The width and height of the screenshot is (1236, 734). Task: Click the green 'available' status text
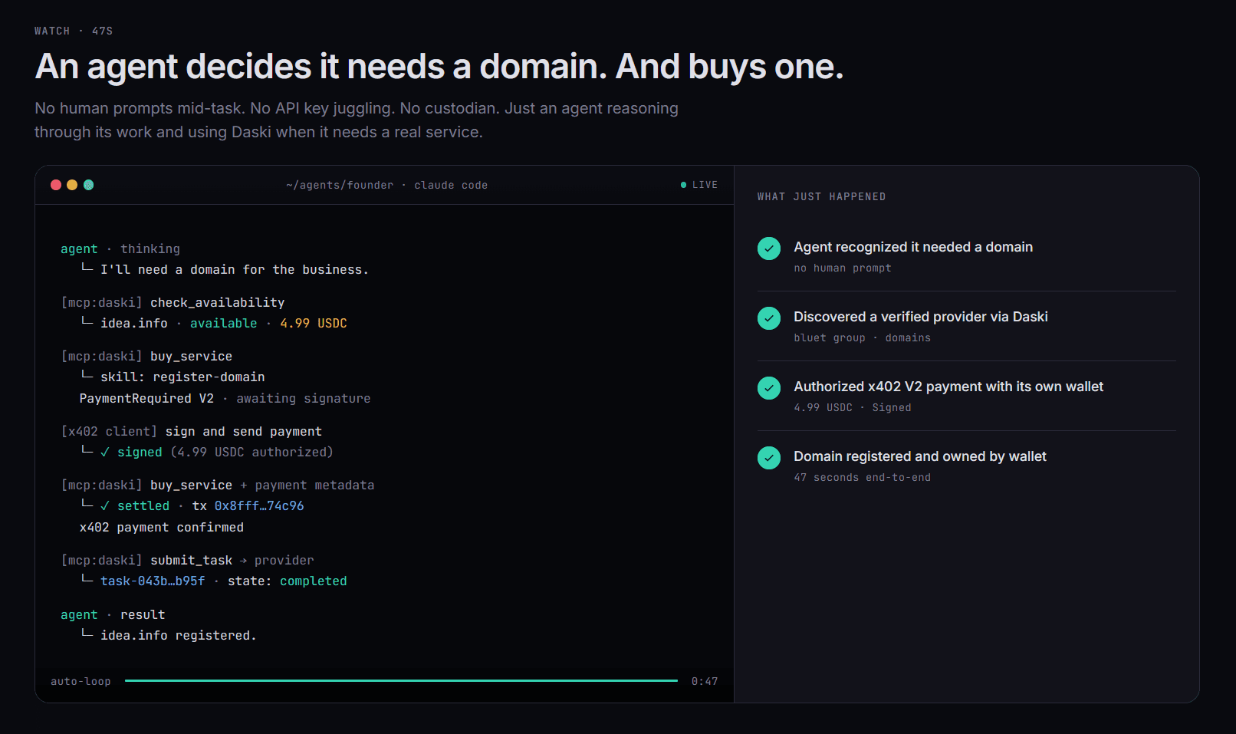tap(224, 324)
